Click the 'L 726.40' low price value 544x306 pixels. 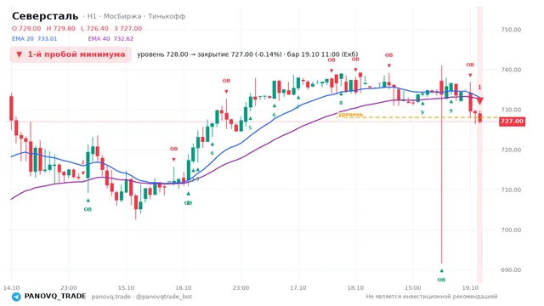(x=94, y=28)
